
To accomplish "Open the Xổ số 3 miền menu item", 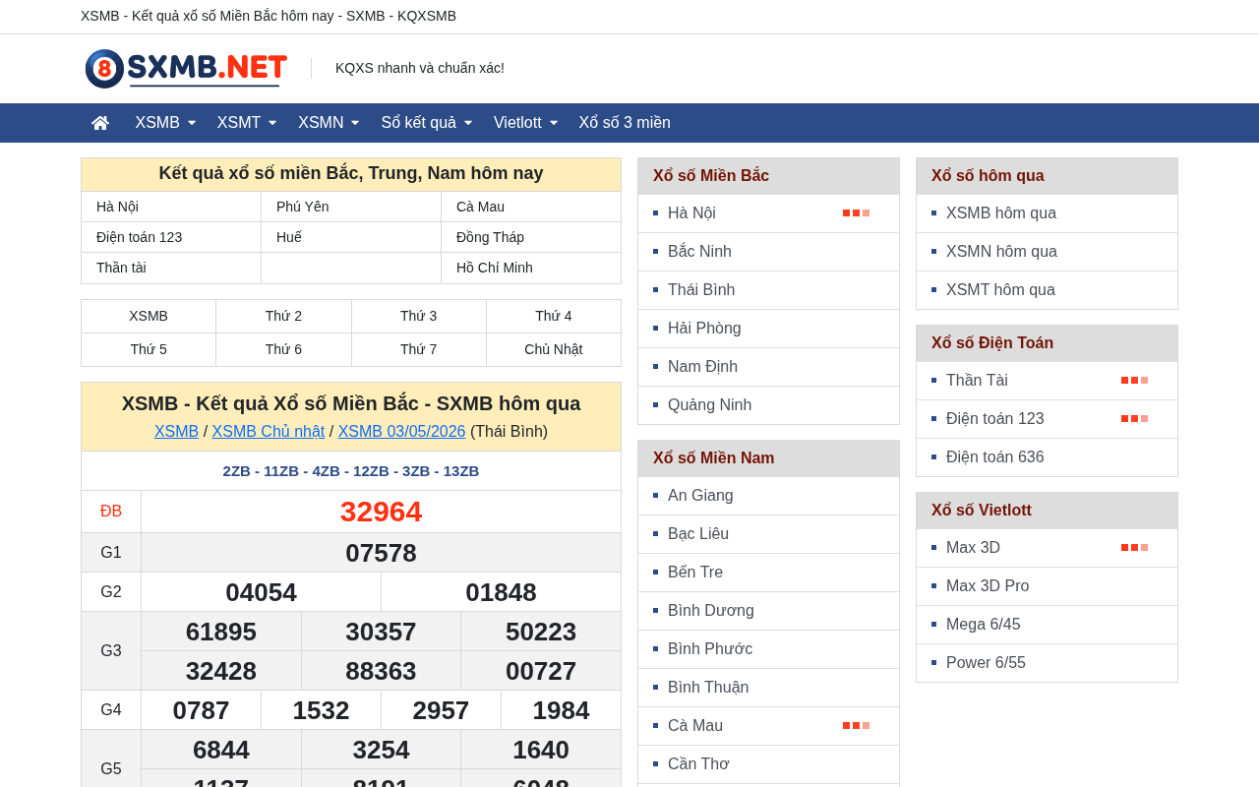I will tap(625, 123).
